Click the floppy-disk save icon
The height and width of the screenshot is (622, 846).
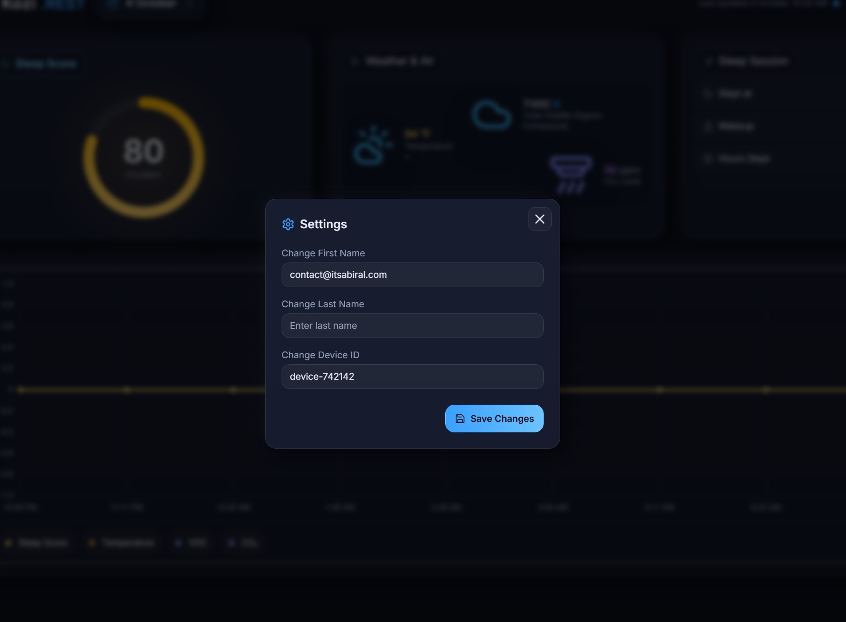coord(460,419)
